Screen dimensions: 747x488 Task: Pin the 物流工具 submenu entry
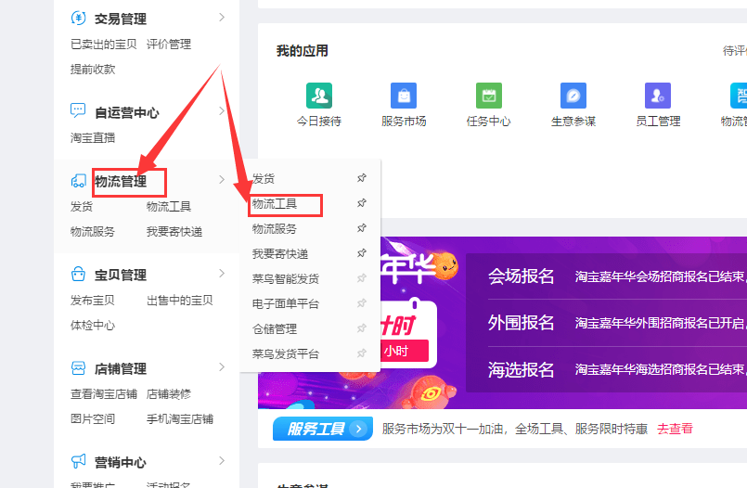pyautogui.click(x=362, y=203)
